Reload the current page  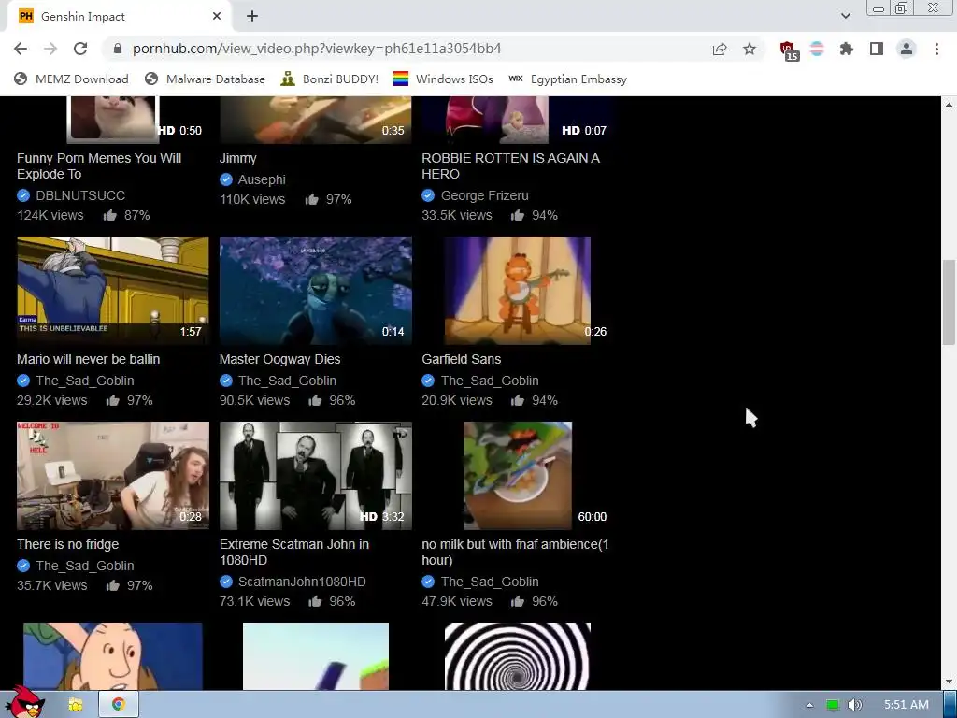pos(80,49)
